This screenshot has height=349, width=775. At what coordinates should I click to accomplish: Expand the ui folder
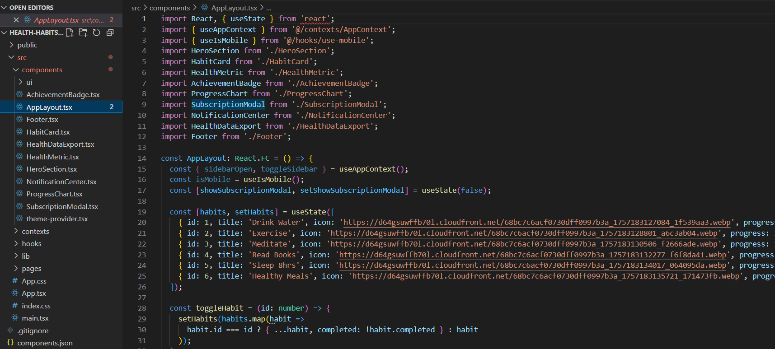click(20, 82)
